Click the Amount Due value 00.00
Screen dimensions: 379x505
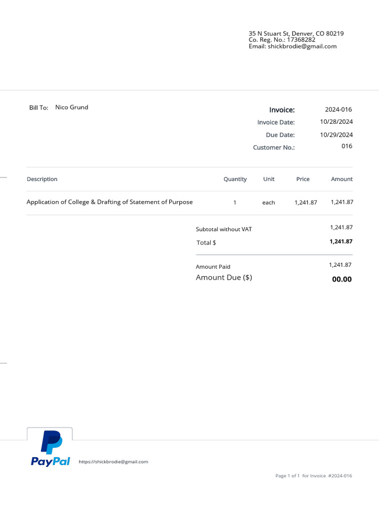tap(341, 279)
